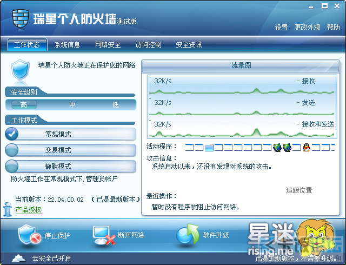
Task: Click 暂时没有程序被阻止访问网络 message
Action: [x=196, y=207]
